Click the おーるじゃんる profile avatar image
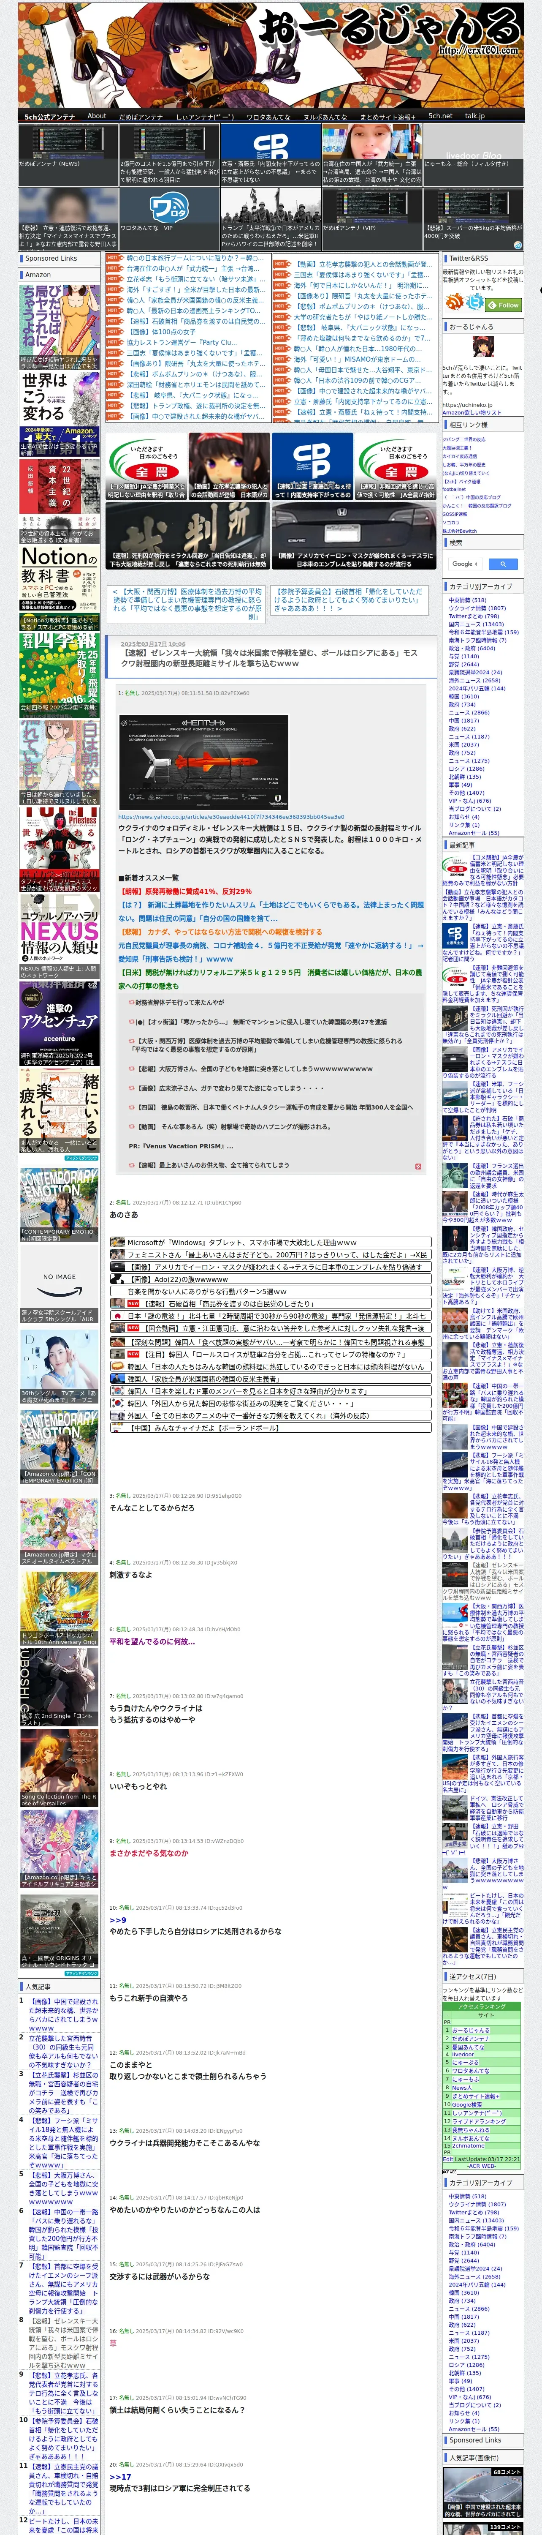The image size is (542, 2535). [483, 346]
